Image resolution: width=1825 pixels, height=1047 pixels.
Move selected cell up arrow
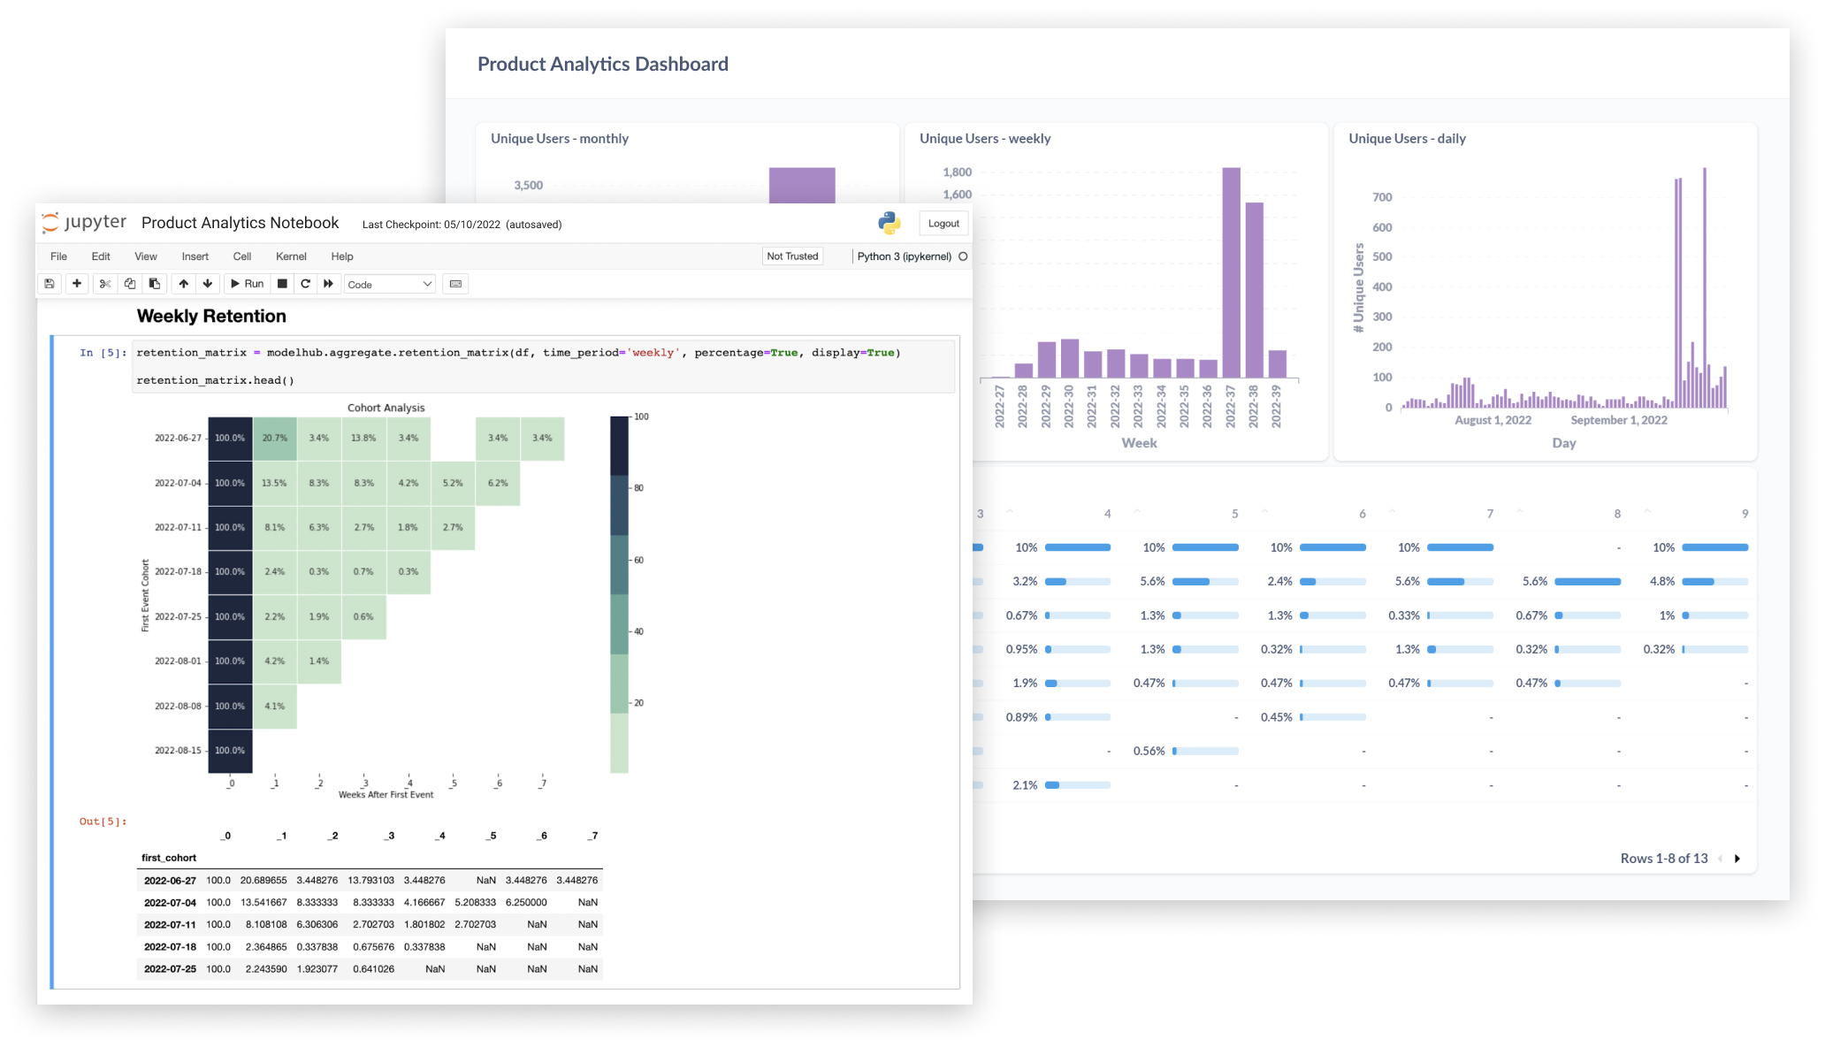click(183, 284)
